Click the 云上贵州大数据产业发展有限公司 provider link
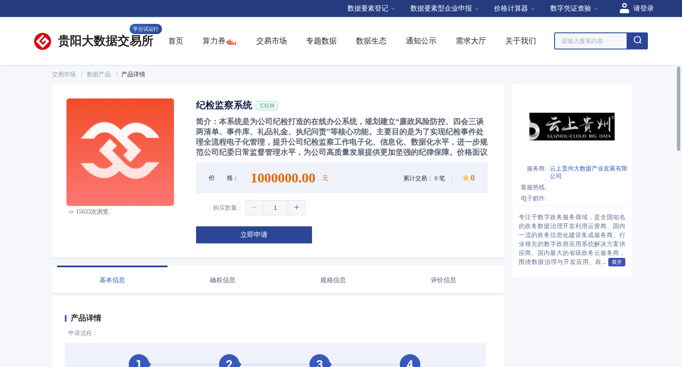The image size is (682, 367). [x=588, y=172]
